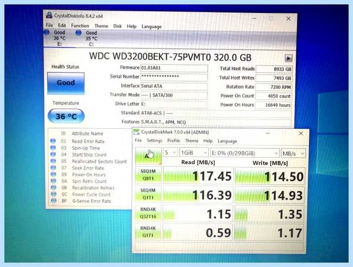Run the RND4K Q32T16 test
Image resolution: width=353 pixels, height=267 pixels.
[148, 213]
